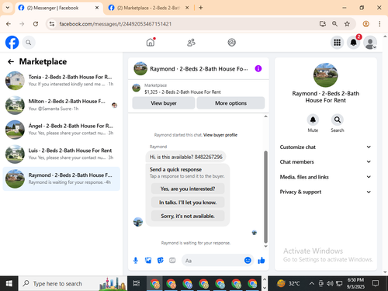Open the account profile avatar menu

370,43
